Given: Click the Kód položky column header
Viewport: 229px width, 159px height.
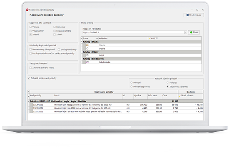Looking at the screenshot, I should pos(42,96).
